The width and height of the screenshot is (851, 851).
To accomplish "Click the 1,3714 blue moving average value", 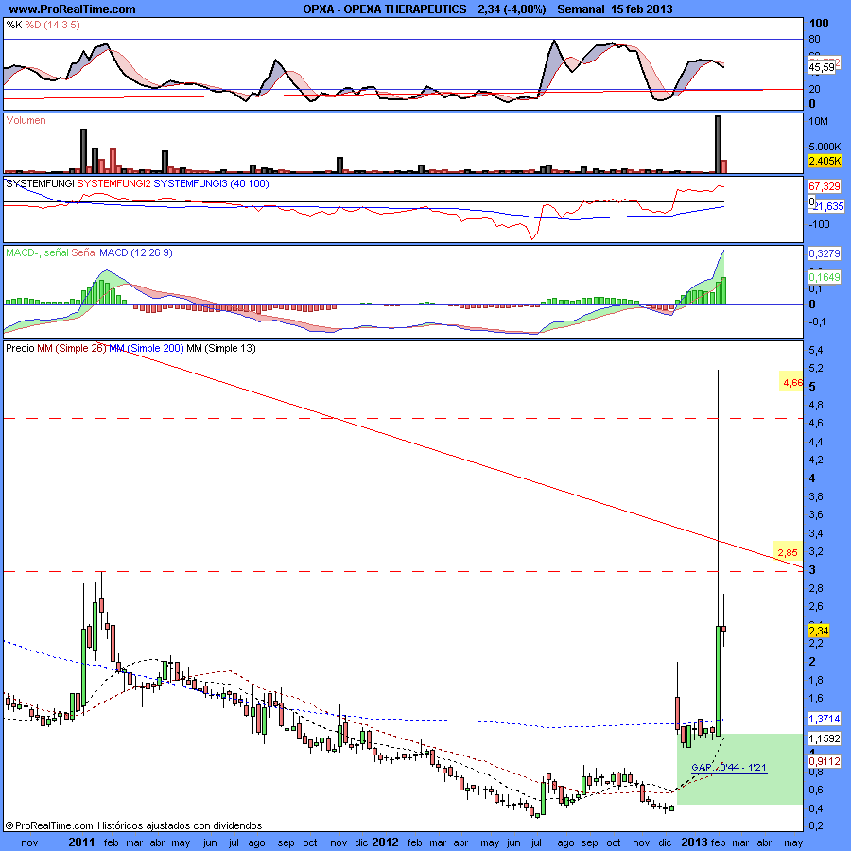I will pyautogui.click(x=825, y=719).
